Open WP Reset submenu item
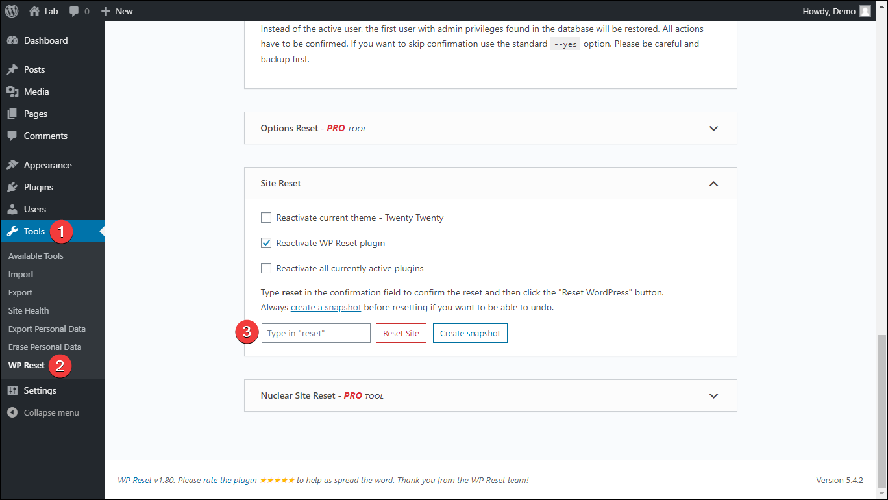The image size is (888, 500). pos(27,365)
